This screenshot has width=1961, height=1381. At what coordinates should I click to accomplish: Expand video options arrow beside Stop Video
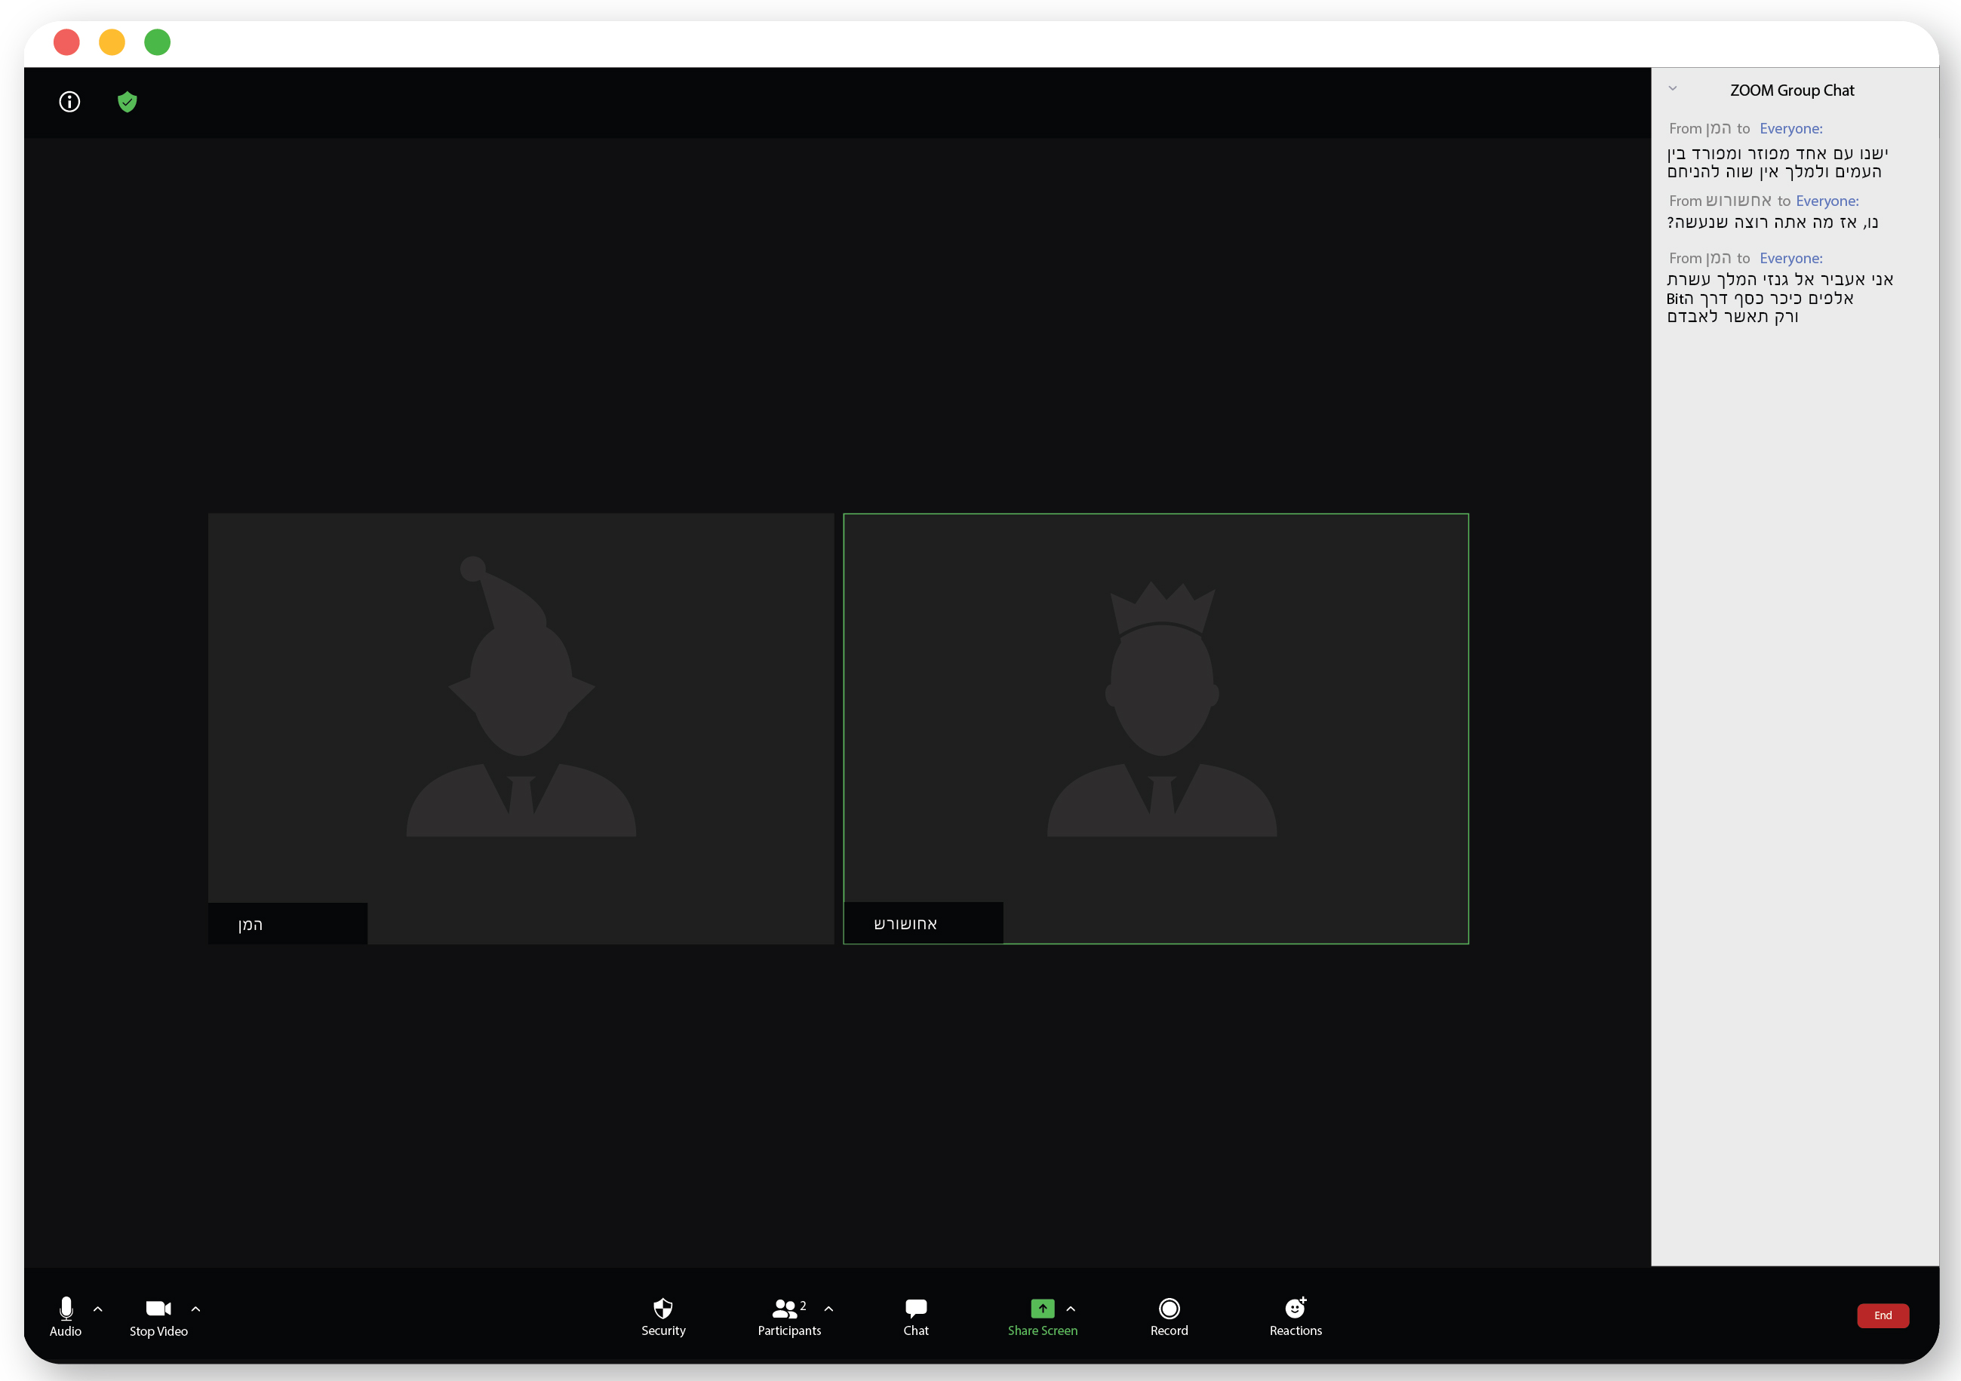pyautogui.click(x=195, y=1309)
